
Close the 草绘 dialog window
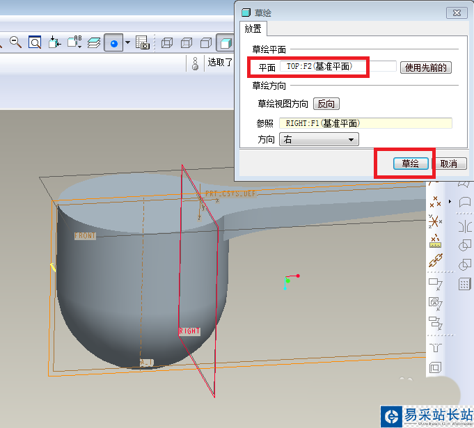[x=457, y=13]
